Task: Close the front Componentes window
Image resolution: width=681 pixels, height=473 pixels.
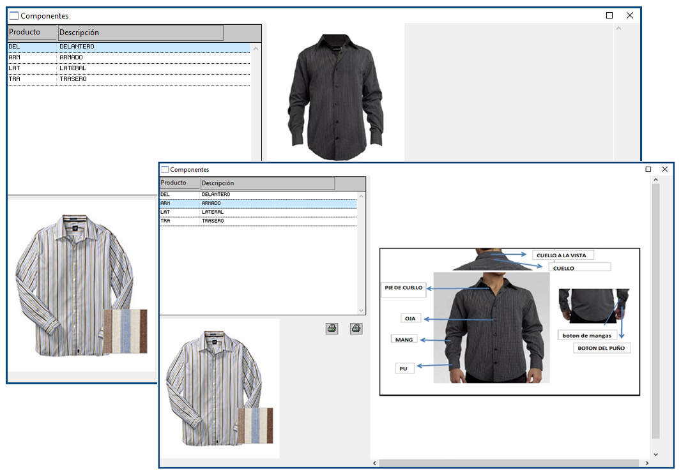Action: [x=664, y=169]
